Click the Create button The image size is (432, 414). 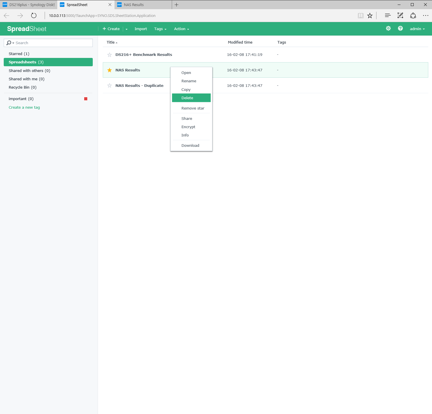point(111,29)
